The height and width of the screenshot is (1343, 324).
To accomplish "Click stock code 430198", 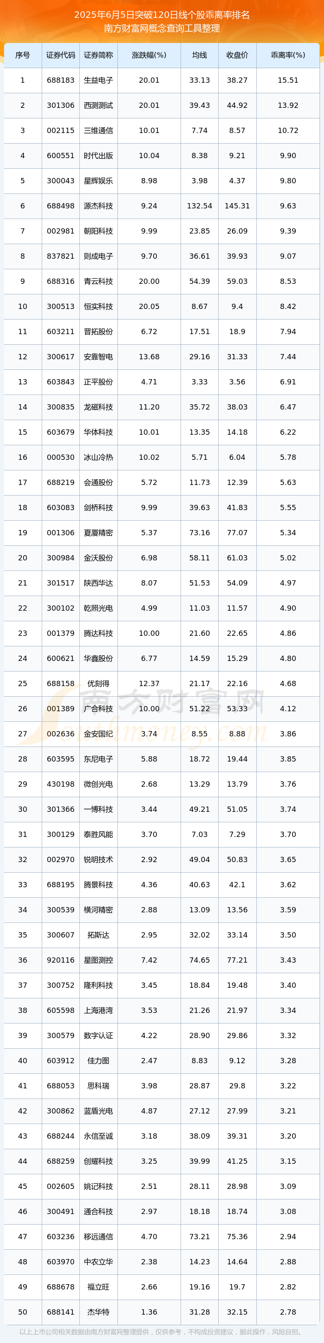I will click(60, 784).
